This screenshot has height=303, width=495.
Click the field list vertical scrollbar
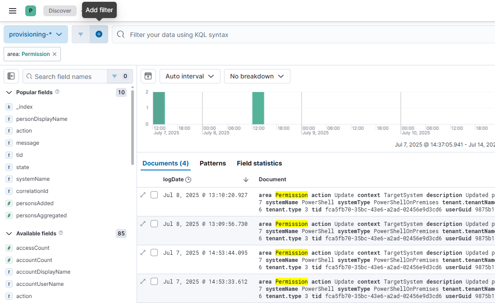click(133, 127)
